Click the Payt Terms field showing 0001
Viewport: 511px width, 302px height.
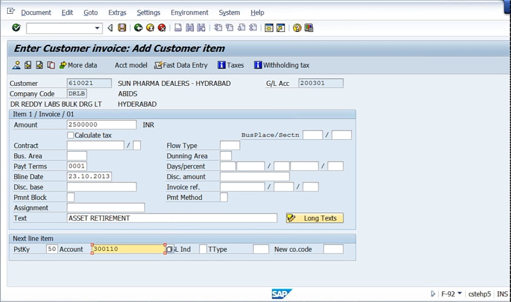[77, 166]
